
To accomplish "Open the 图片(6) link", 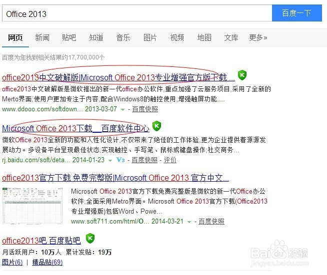I will pyautogui.click(x=12, y=262).
